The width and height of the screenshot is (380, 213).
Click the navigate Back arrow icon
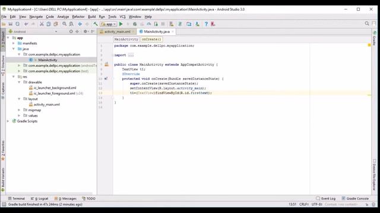click(80, 24)
